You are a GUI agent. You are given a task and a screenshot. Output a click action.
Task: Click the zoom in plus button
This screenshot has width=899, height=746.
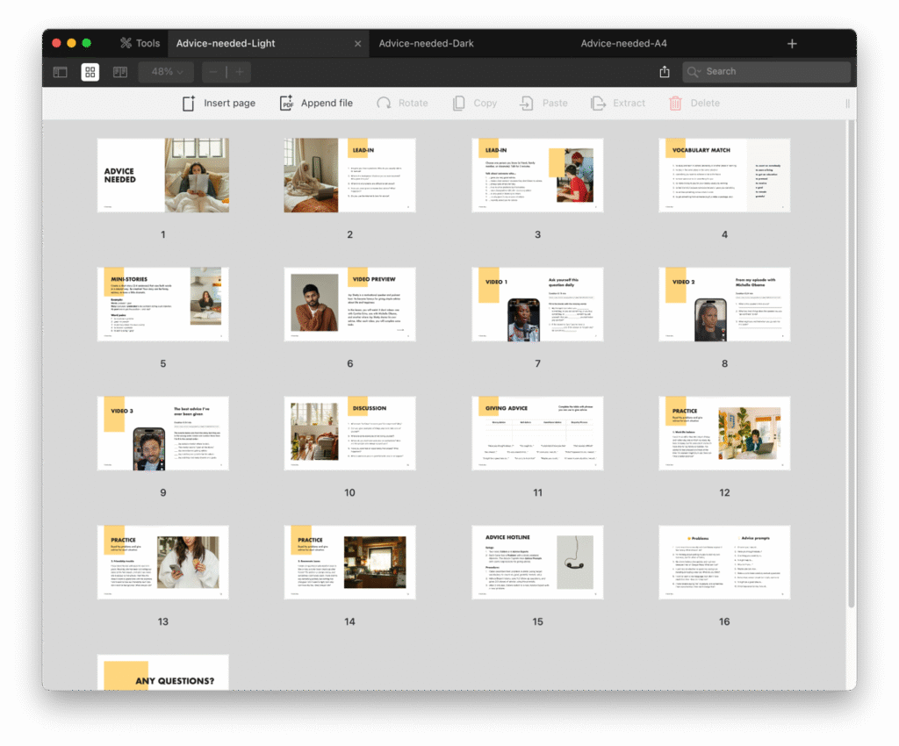point(239,72)
